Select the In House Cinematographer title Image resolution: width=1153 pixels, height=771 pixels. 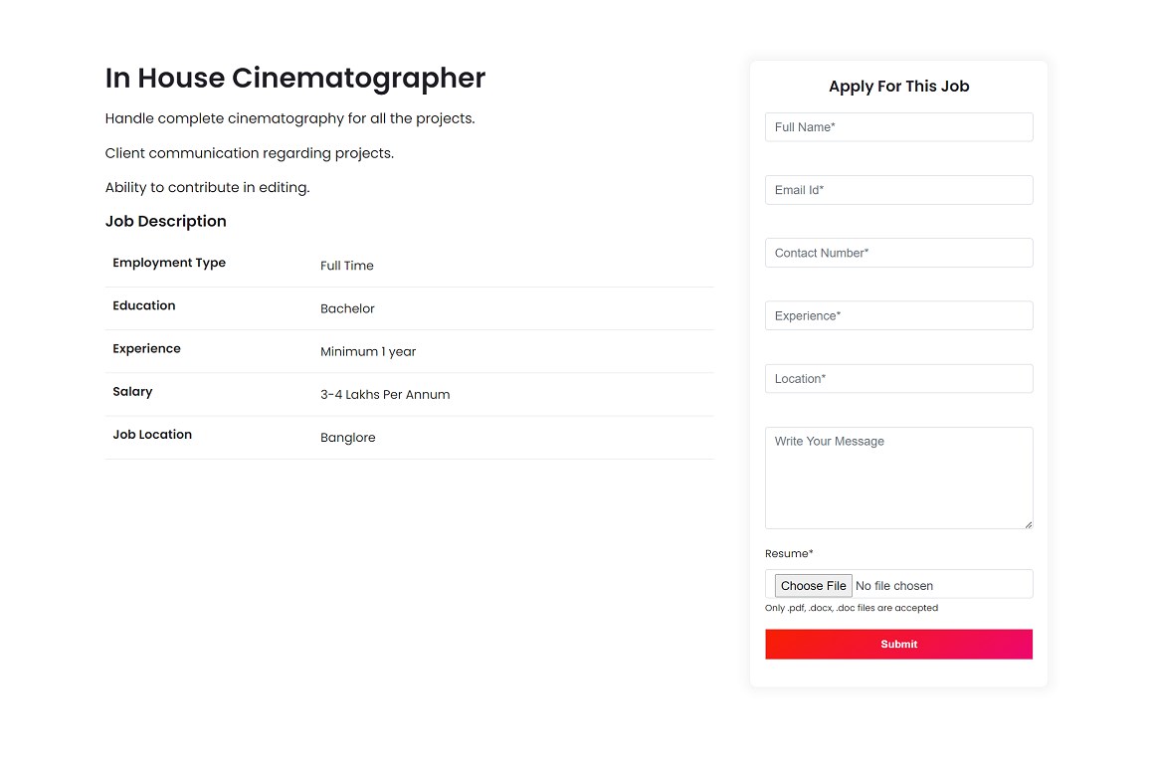point(294,78)
